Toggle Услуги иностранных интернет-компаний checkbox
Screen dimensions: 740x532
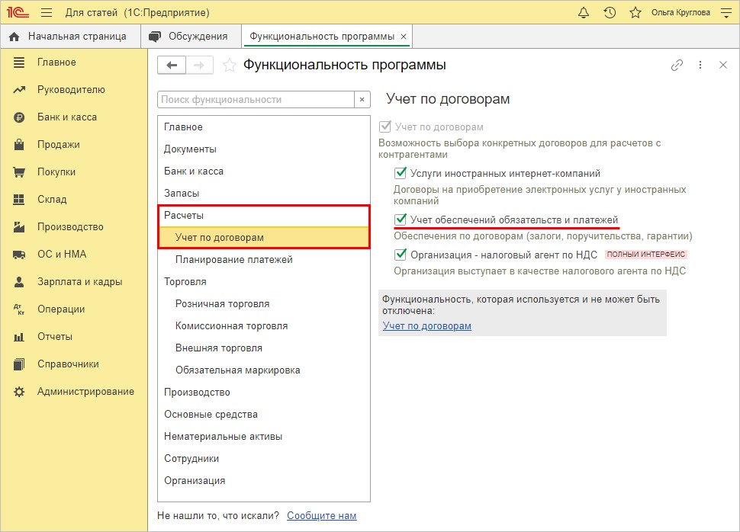pyautogui.click(x=401, y=173)
